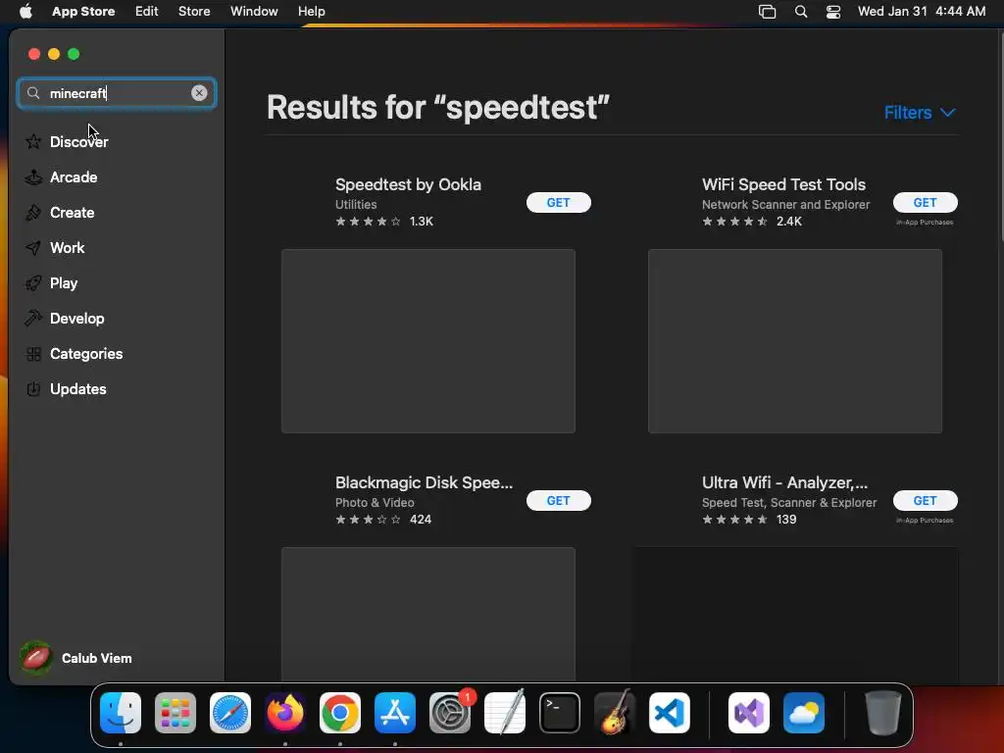
Task: Get WiFi Speed Test Tools
Action: [926, 202]
